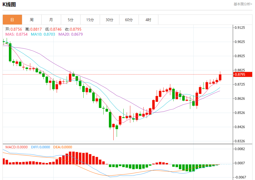Click the 0.0007 MACD axis label
This screenshot has width=255, height=180.
click(240, 163)
